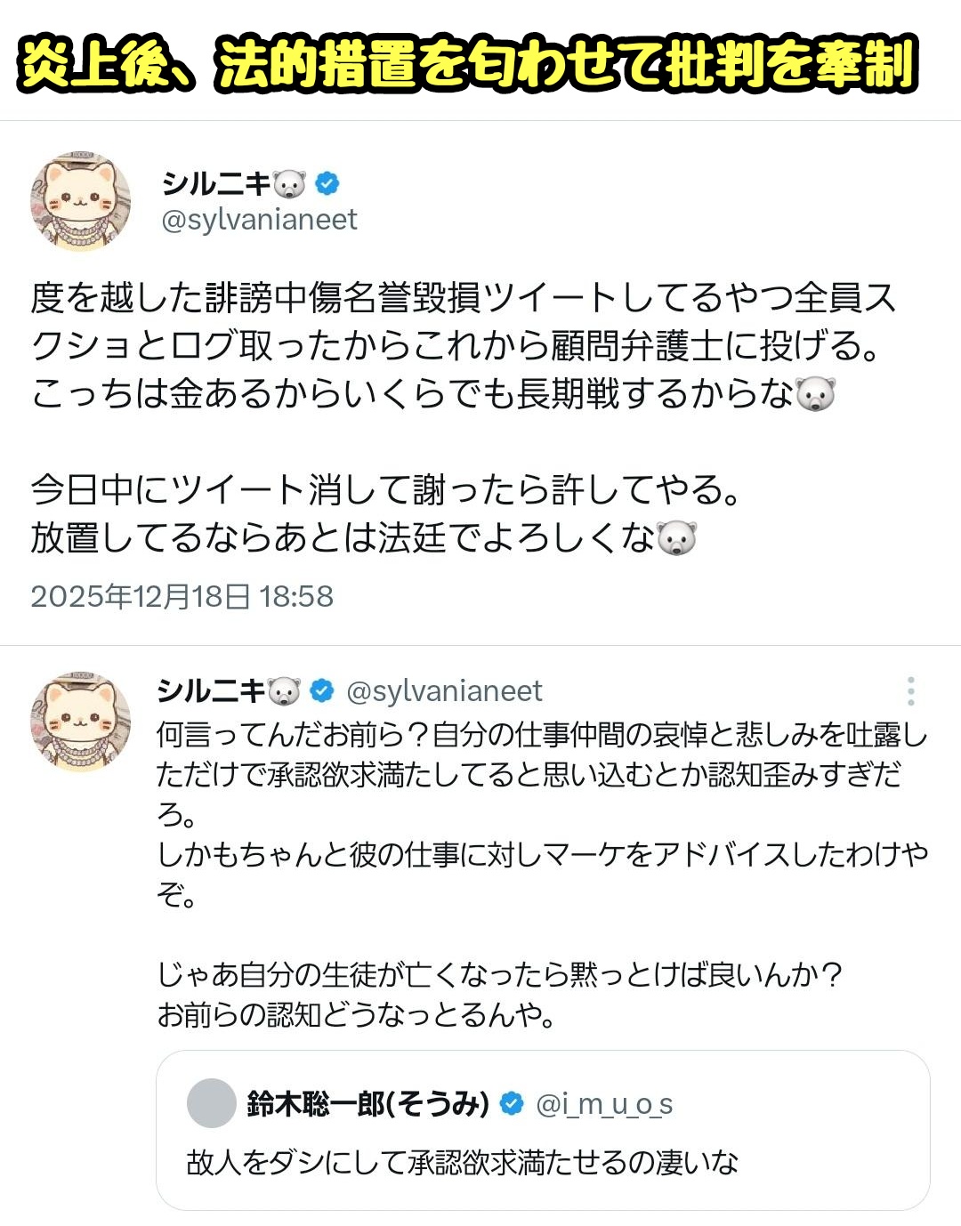Open the quoted tweet text 故人をダシにして承認欲求満たせるの凄いな

point(463,1162)
